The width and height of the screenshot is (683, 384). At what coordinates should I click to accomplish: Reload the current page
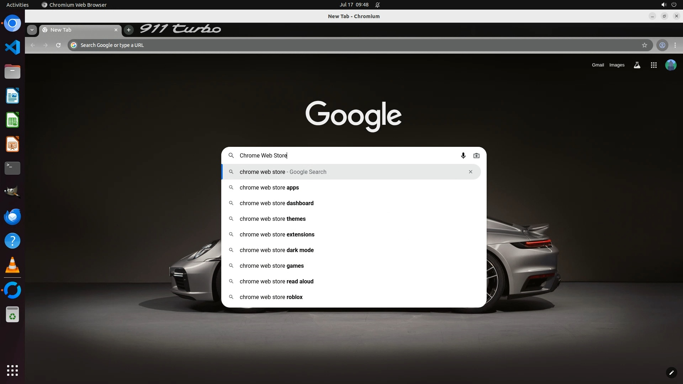58,45
